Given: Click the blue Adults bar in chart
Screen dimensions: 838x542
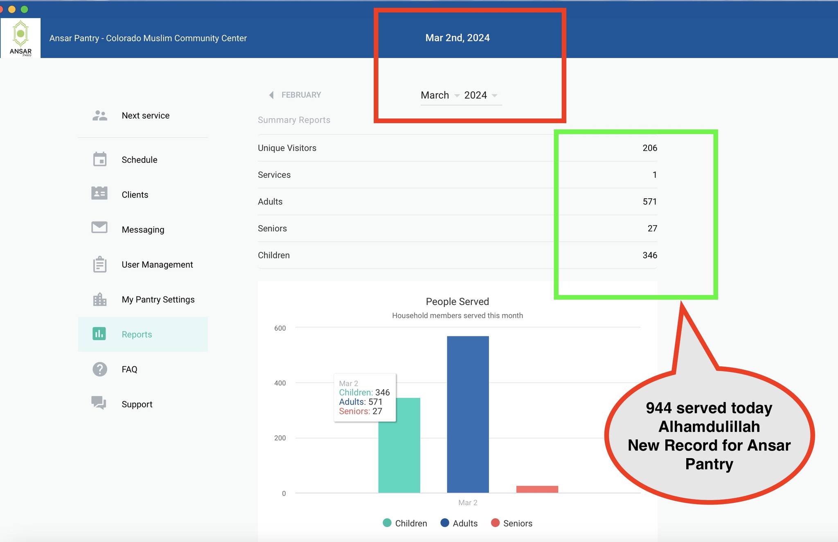Looking at the screenshot, I should tap(468, 414).
